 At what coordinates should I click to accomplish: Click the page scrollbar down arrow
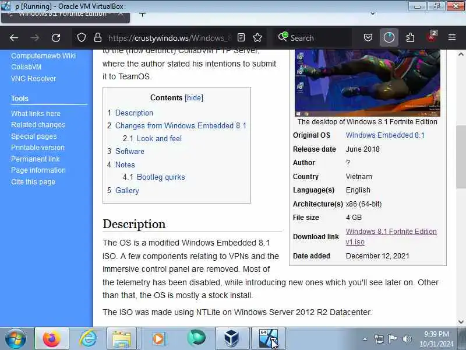click(x=461, y=322)
